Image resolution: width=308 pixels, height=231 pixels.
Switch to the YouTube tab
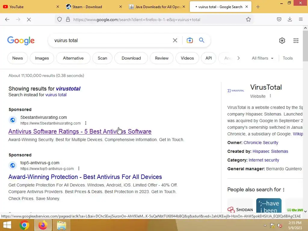29,7
